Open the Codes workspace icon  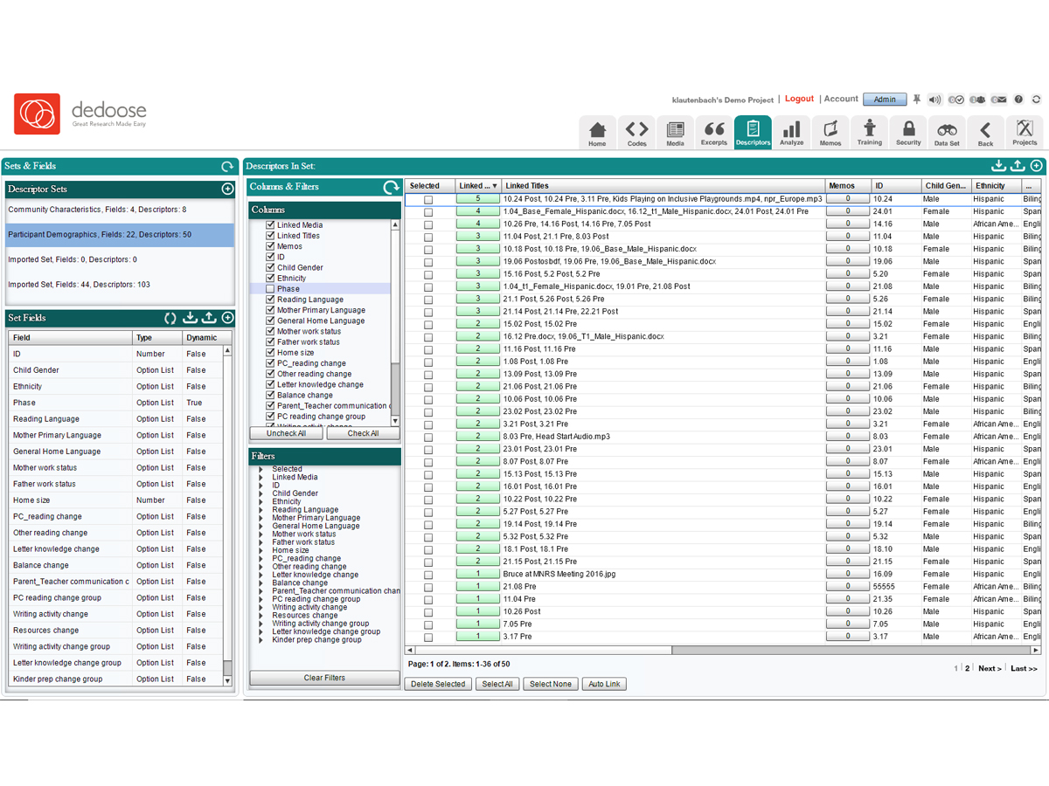pyautogui.click(x=636, y=133)
